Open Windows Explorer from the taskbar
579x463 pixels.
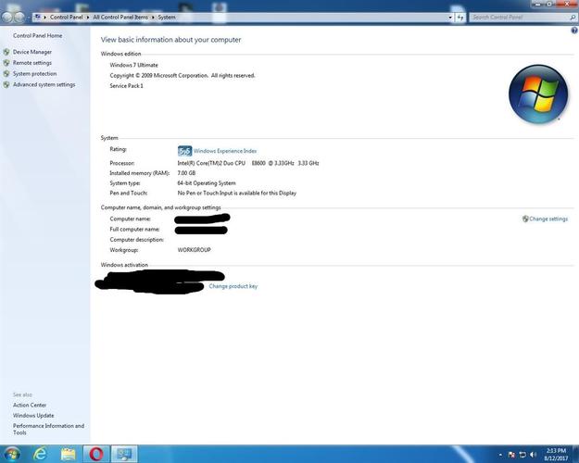(68, 454)
